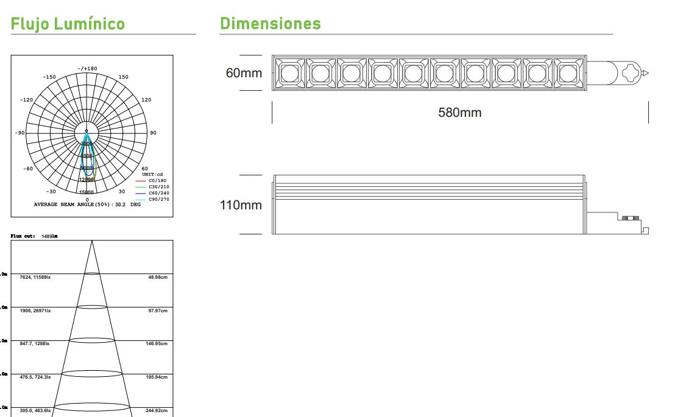Click the "15000" candela ring label
This screenshot has height=417, width=678.
(x=87, y=192)
